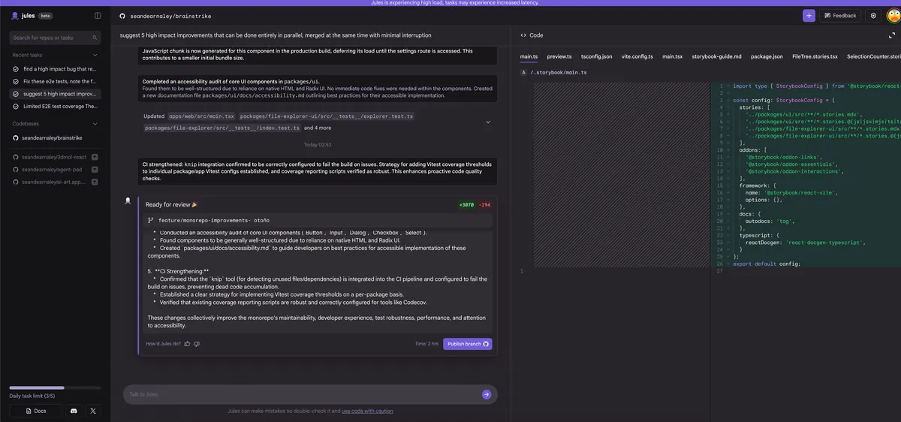Follow the 'use code with caution' link
The width and height of the screenshot is (901, 422).
coord(367,411)
